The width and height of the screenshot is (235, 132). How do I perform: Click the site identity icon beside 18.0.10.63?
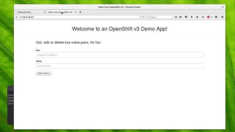[21, 17]
